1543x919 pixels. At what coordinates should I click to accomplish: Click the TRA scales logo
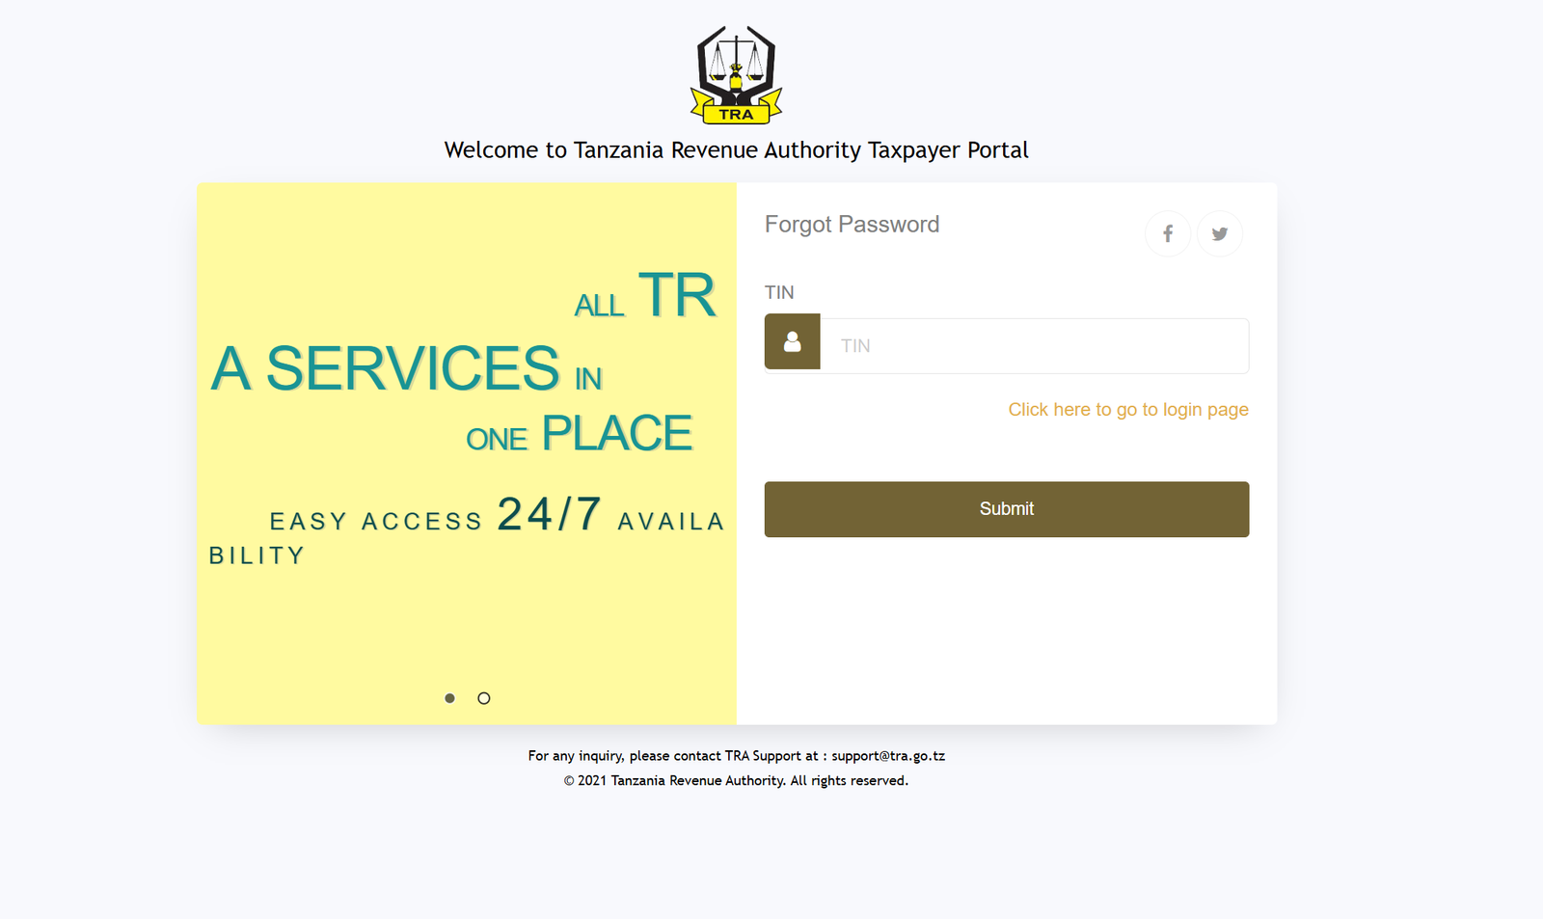[736, 75]
